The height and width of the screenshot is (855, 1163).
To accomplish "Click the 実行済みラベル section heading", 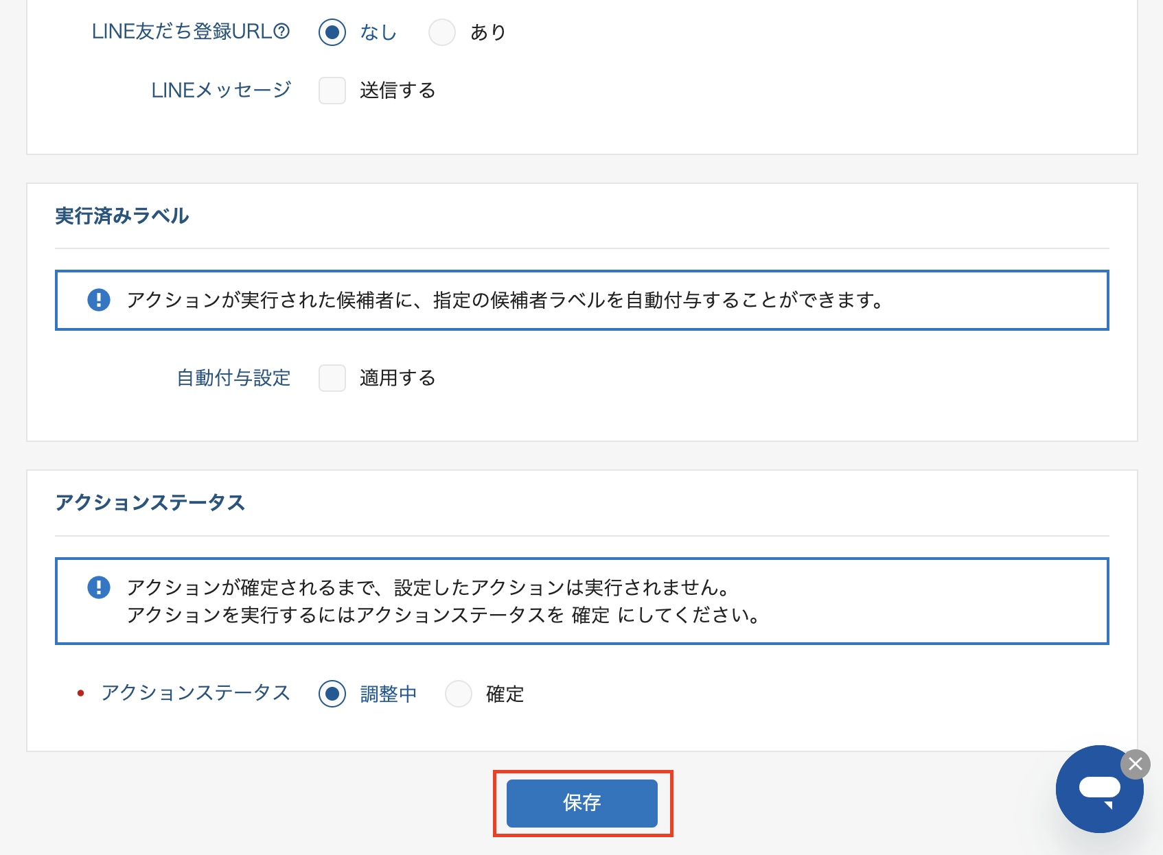I will 122,216.
